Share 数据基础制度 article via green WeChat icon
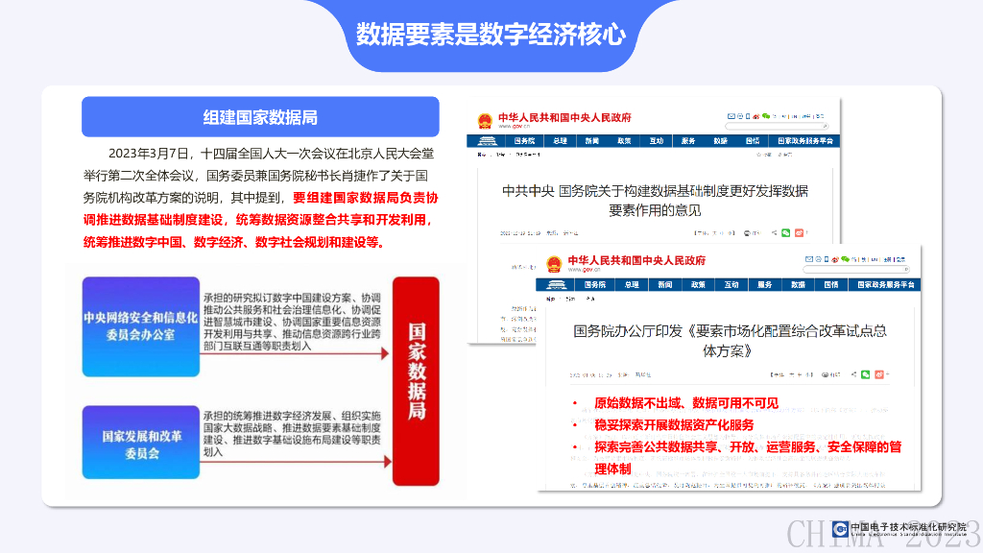The width and height of the screenshot is (983, 553). 785,232
